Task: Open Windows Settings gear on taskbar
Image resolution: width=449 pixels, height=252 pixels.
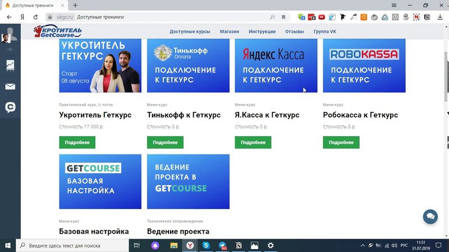Action: [x=271, y=245]
